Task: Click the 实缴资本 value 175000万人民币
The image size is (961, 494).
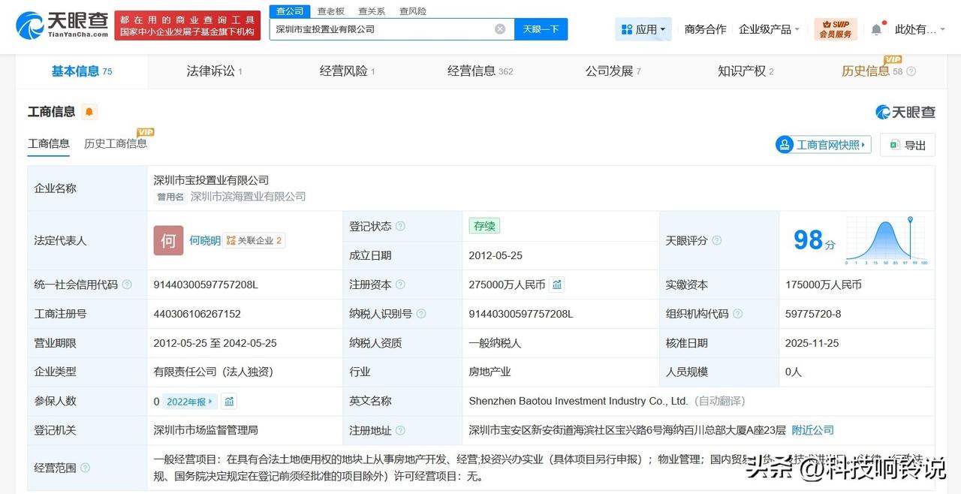Action: click(x=824, y=285)
